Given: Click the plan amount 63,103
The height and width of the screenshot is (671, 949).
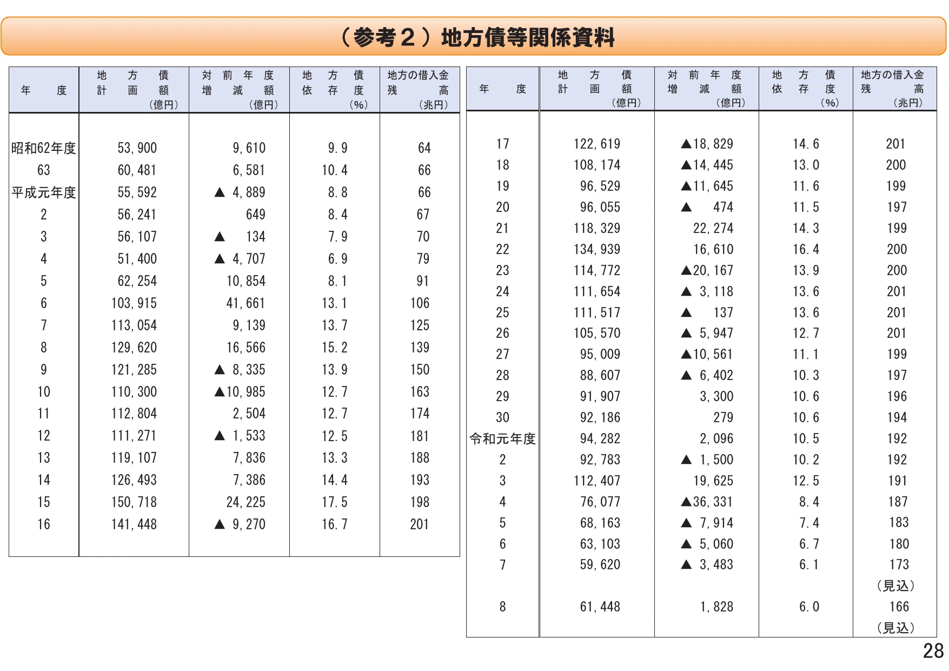Looking at the screenshot, I should click(x=600, y=544).
